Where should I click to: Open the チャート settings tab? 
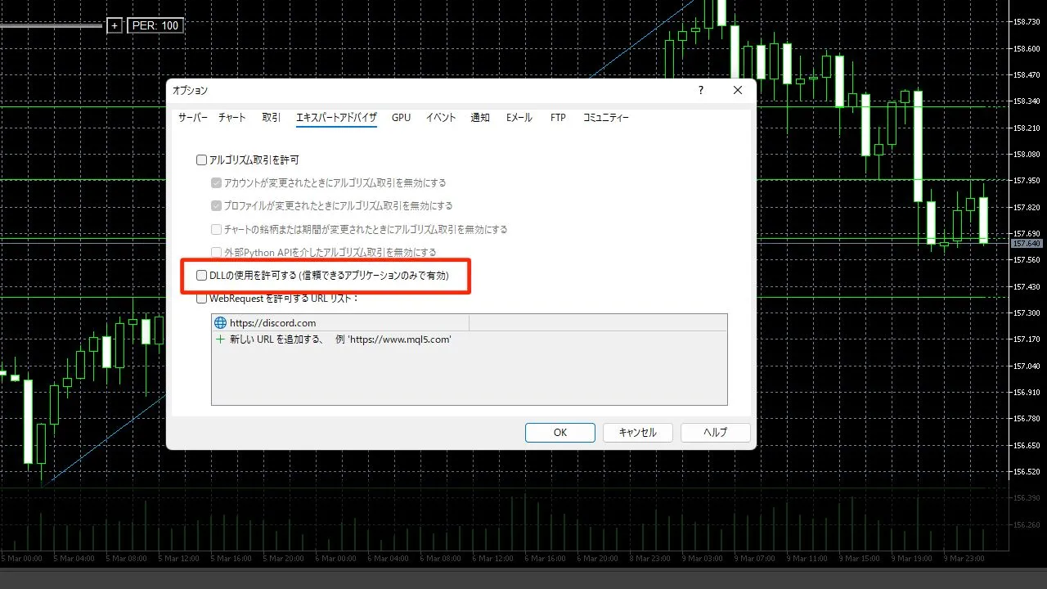(231, 117)
